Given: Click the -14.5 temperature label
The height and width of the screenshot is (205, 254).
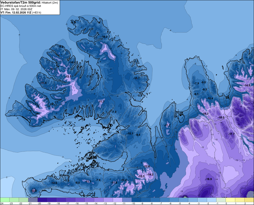Looking at the screenshot, I should tap(247, 86).
